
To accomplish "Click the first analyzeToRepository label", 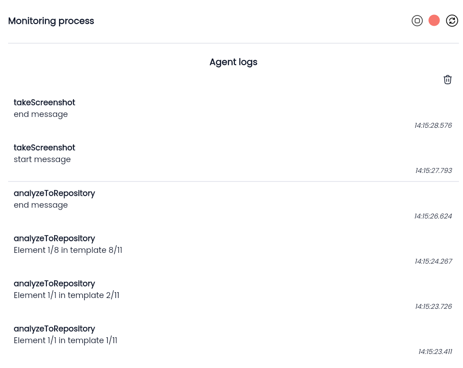I will click(55, 193).
